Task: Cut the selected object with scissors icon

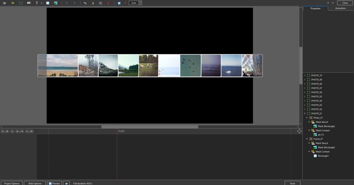Action: (93, 3)
